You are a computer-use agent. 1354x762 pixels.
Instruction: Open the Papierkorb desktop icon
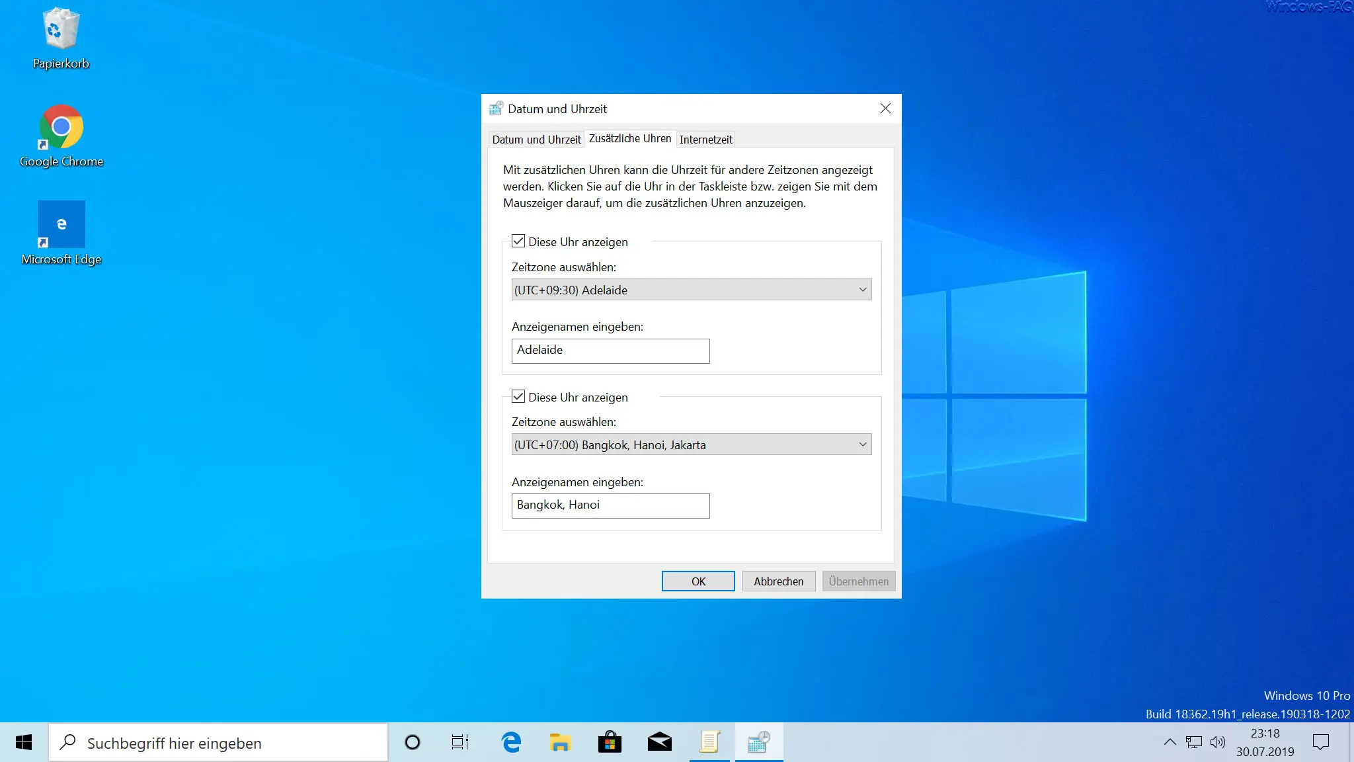click(61, 37)
